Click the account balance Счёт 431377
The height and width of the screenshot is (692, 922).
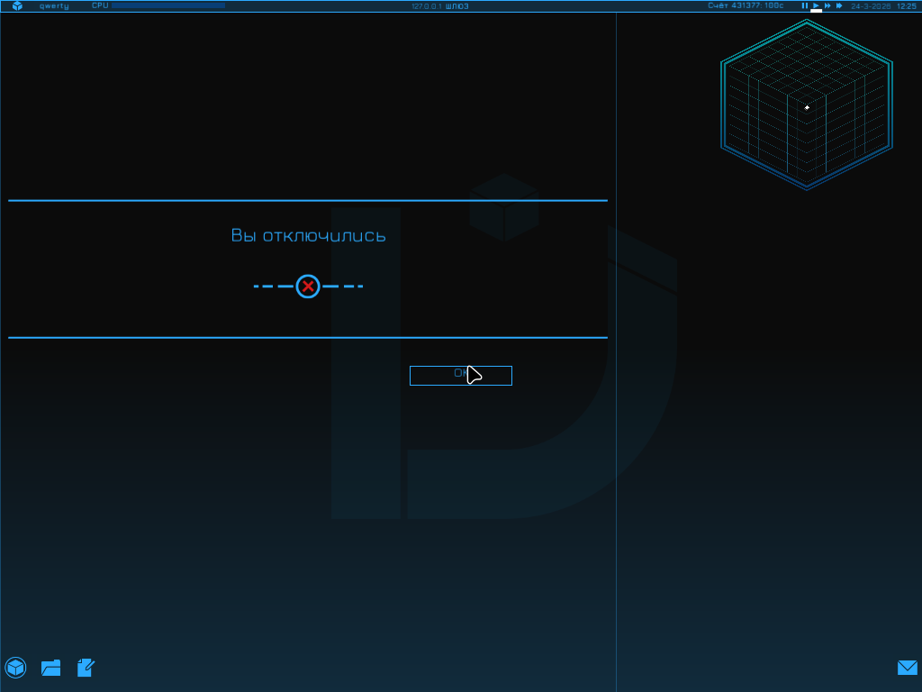[x=746, y=6]
